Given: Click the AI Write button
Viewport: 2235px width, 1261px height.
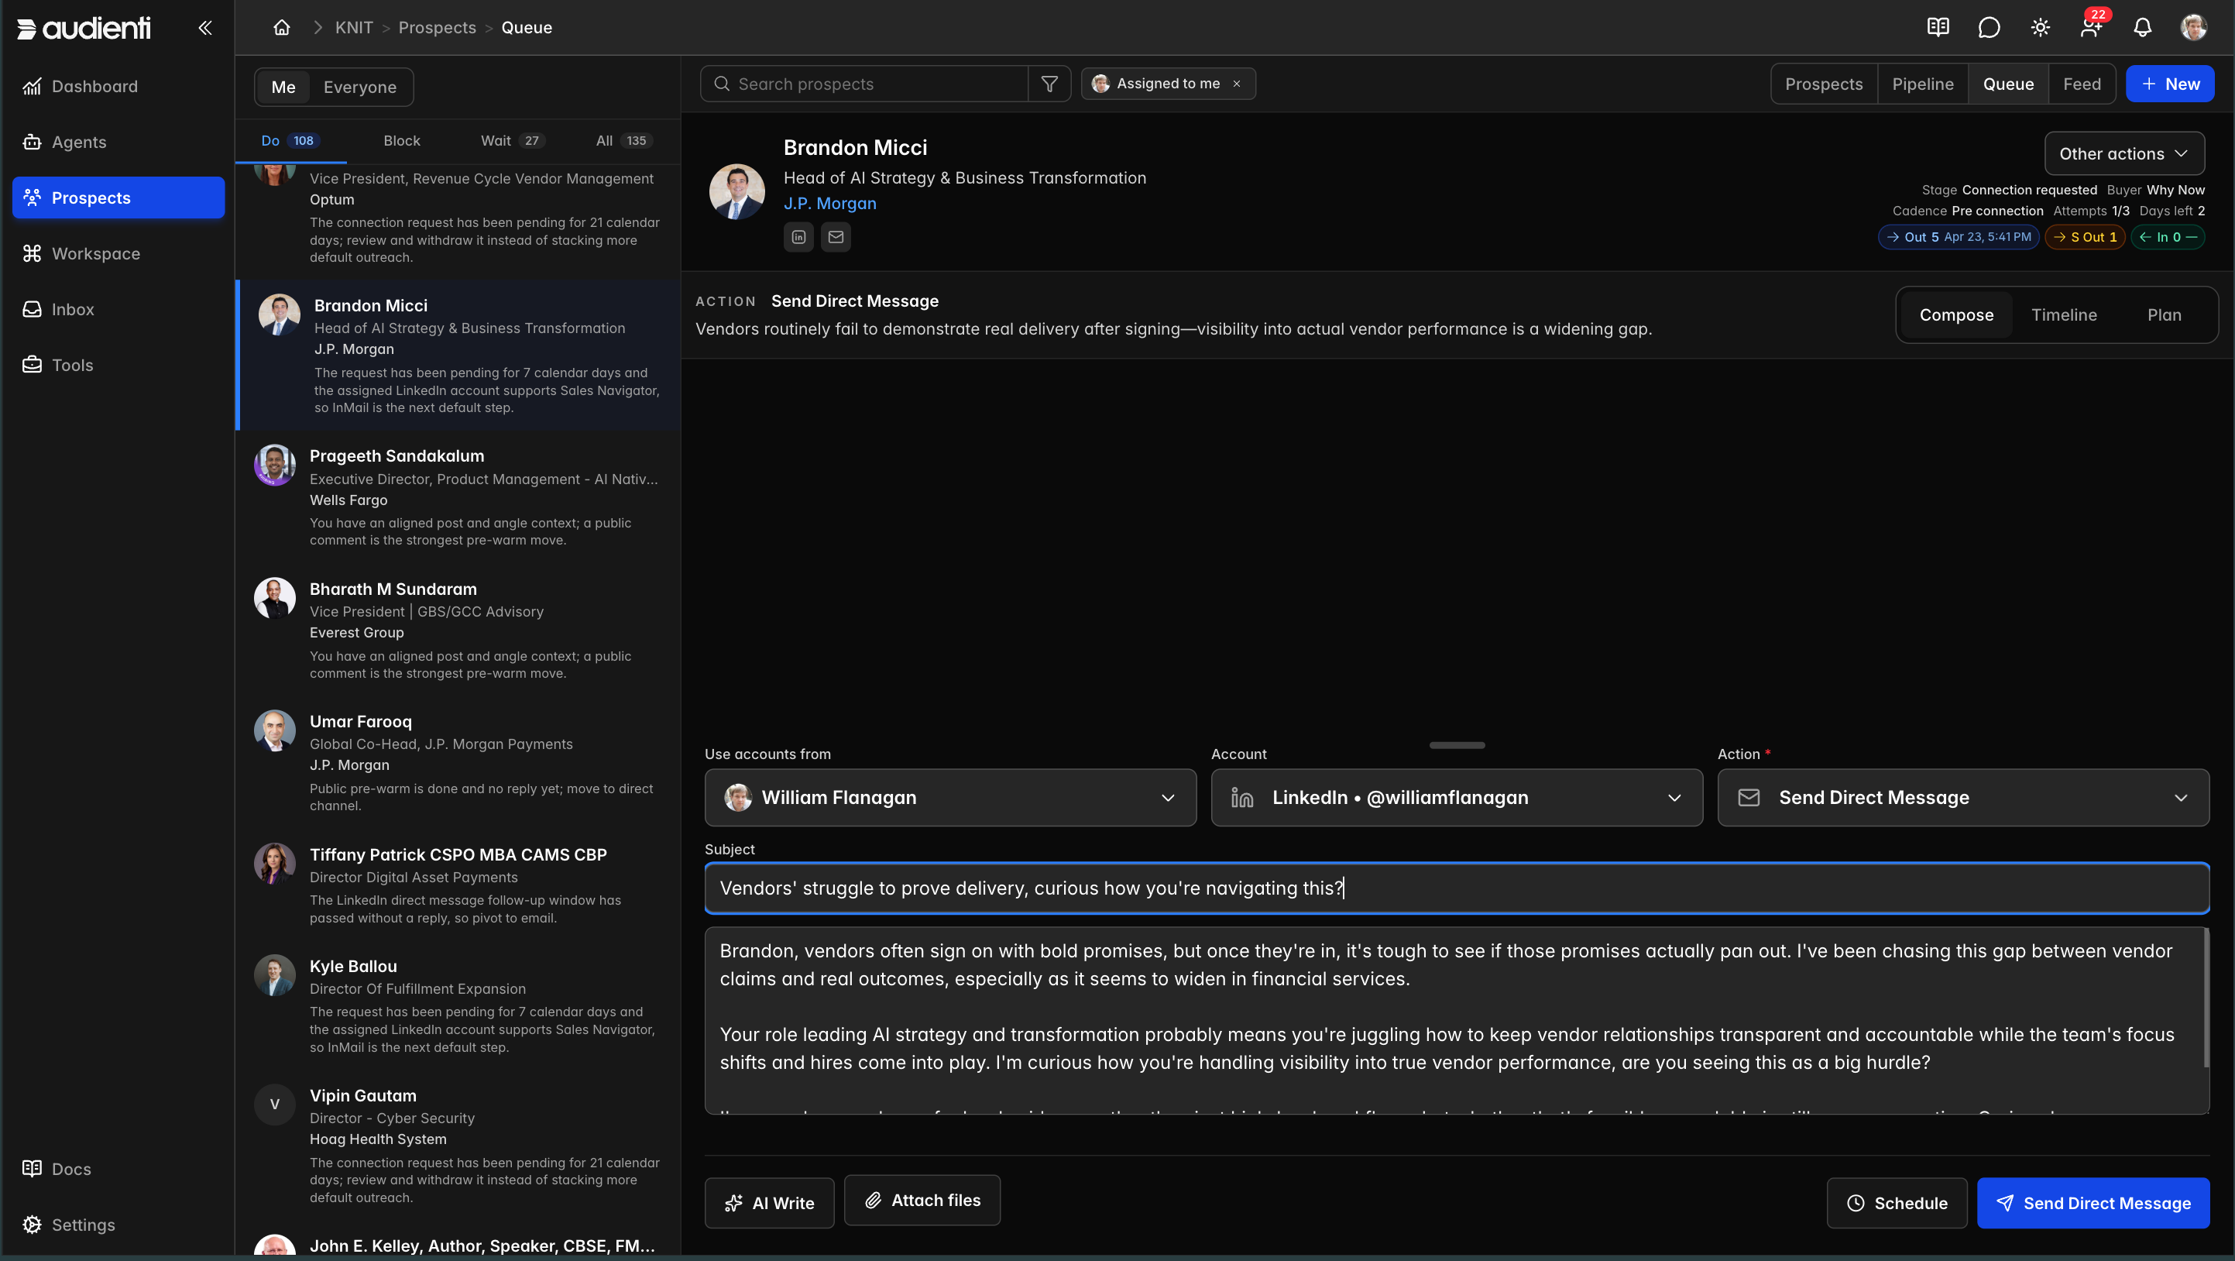Looking at the screenshot, I should point(769,1203).
